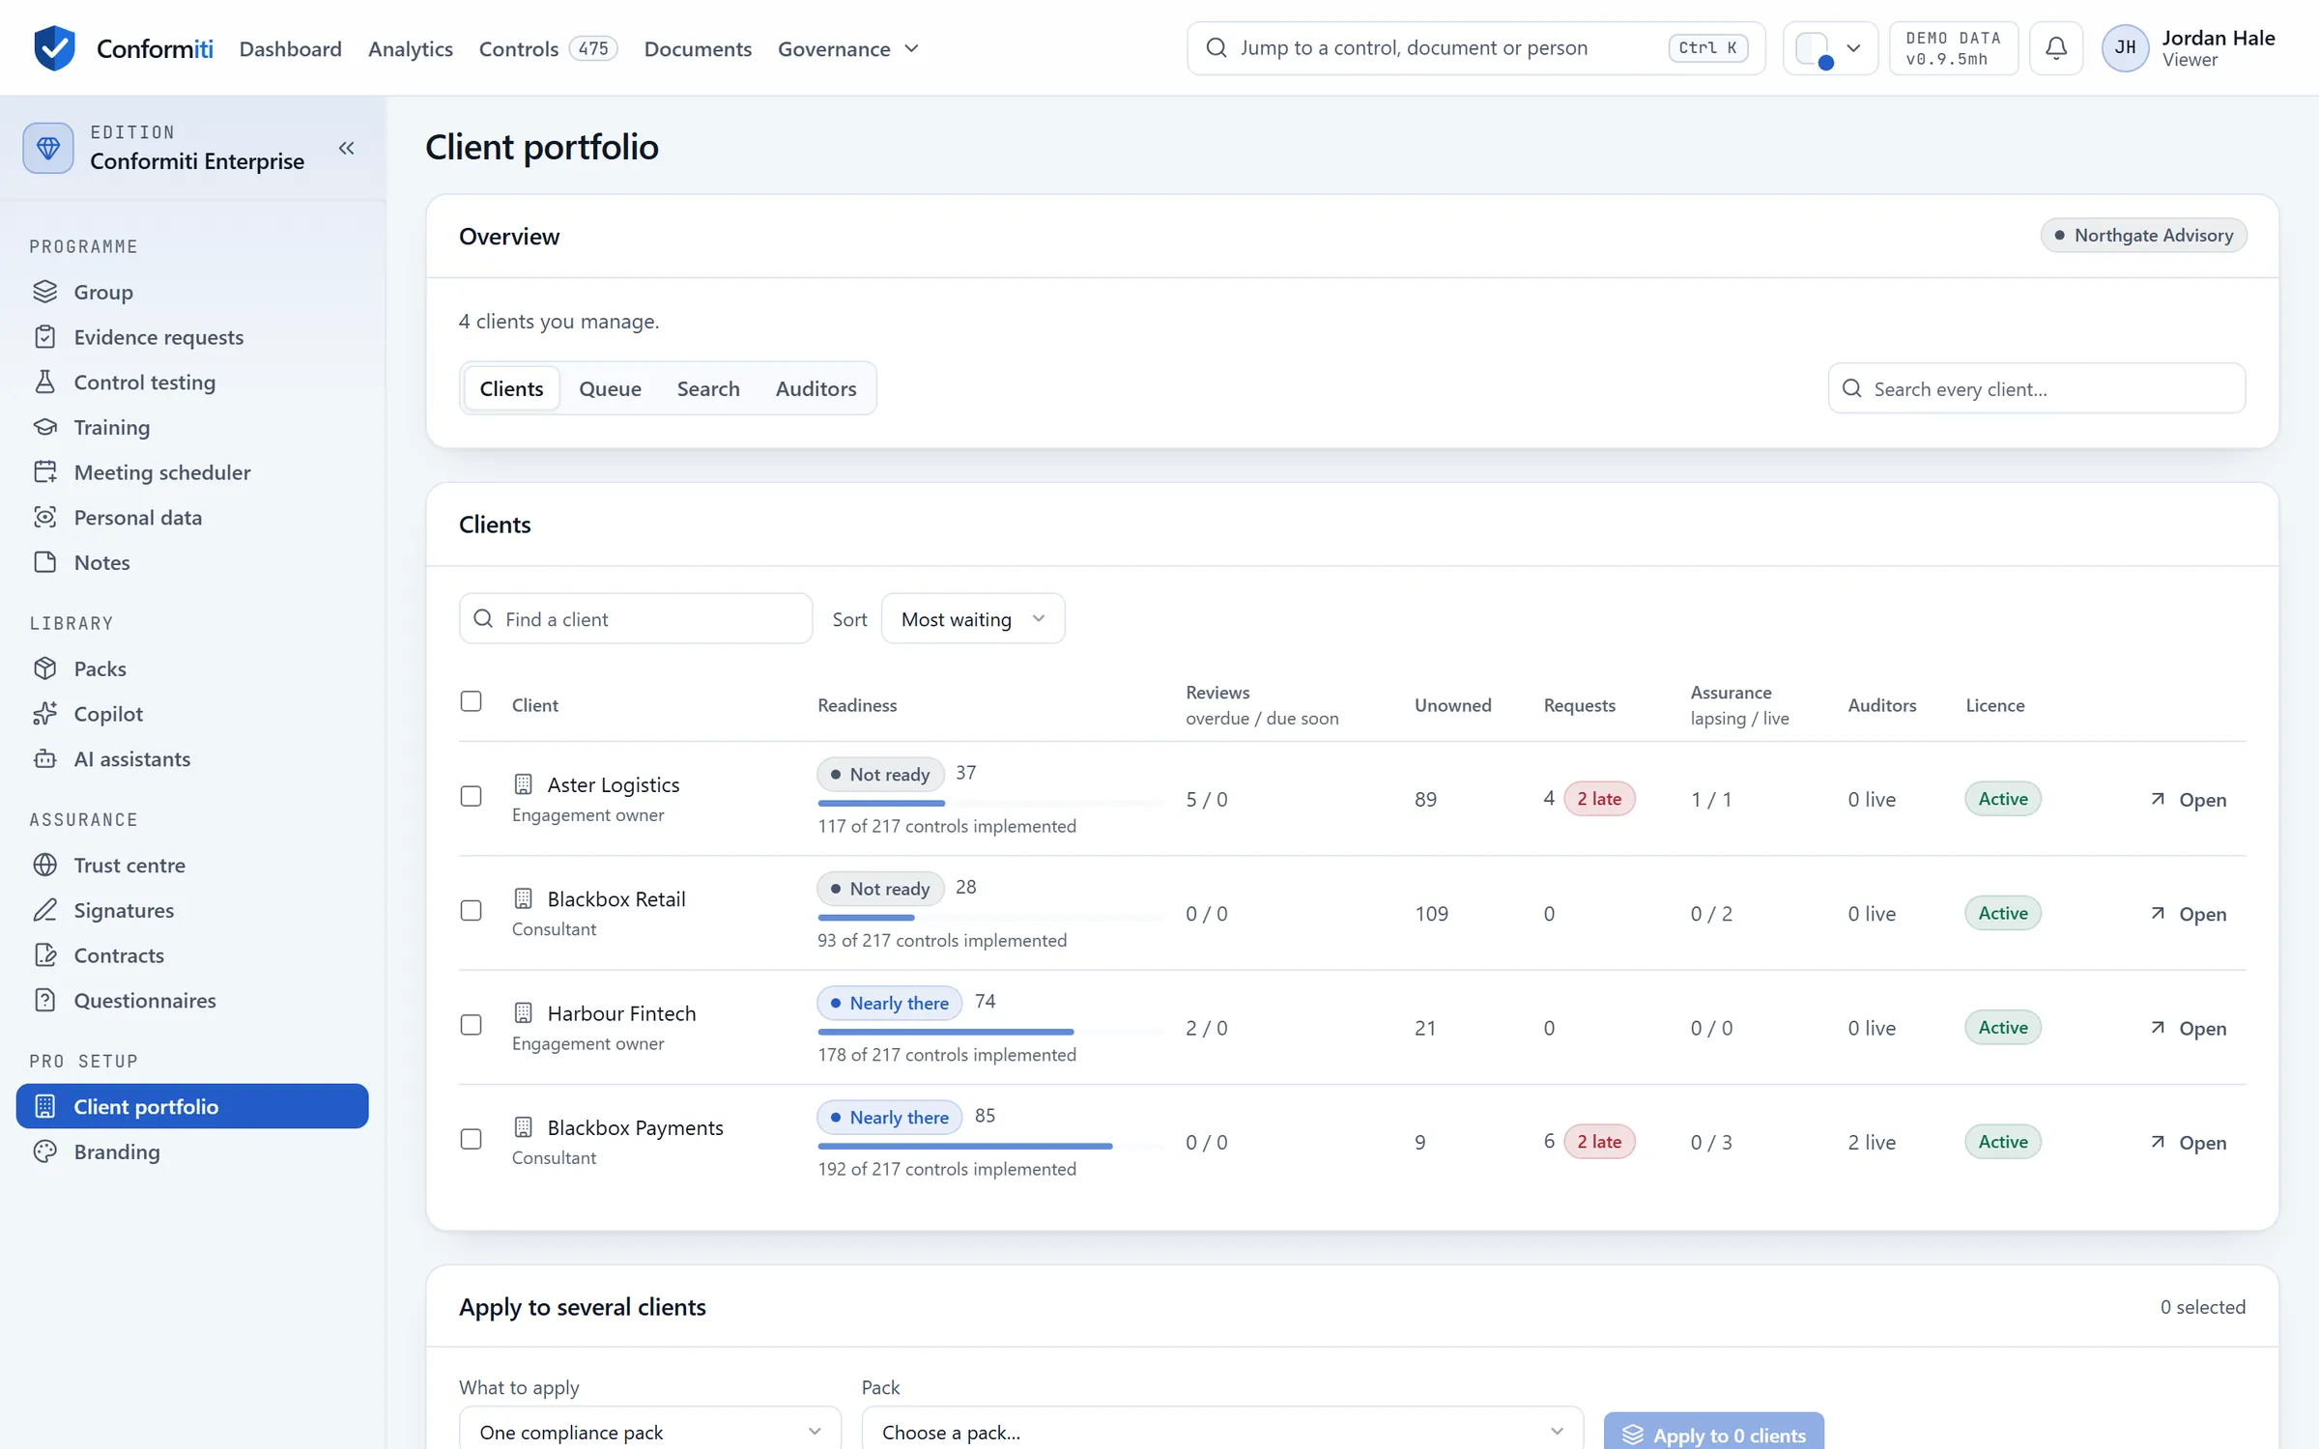Switch to the Auditors tab

(x=816, y=388)
